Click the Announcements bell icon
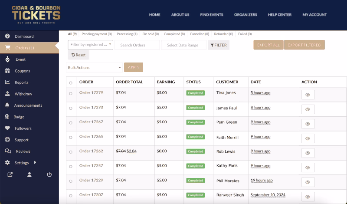 tap(7, 105)
